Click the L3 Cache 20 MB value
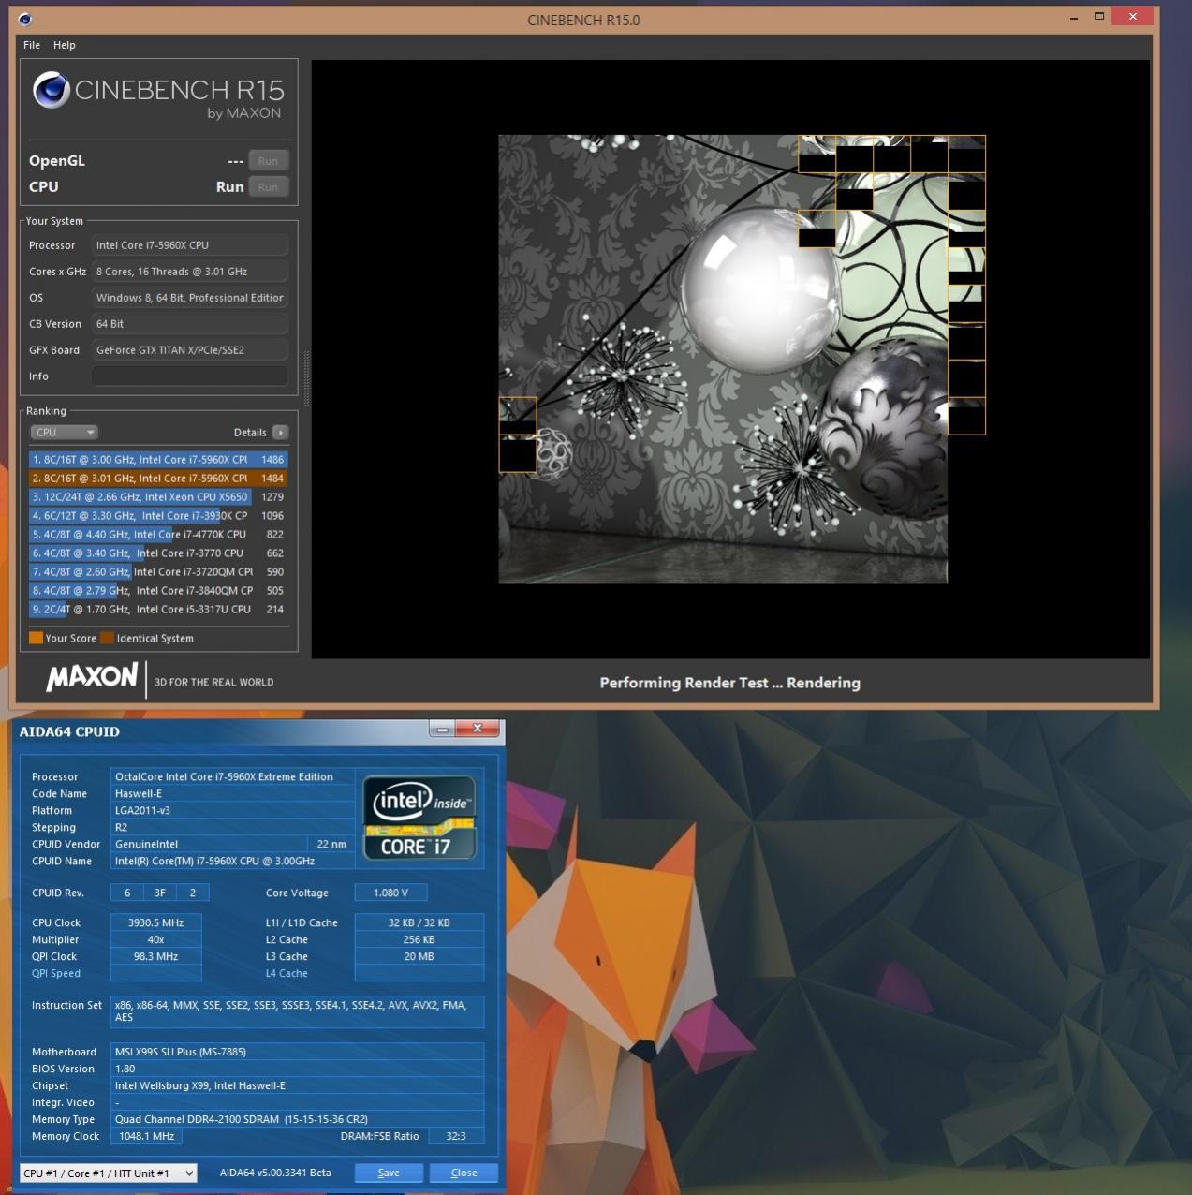This screenshot has width=1192, height=1195. coord(419,957)
